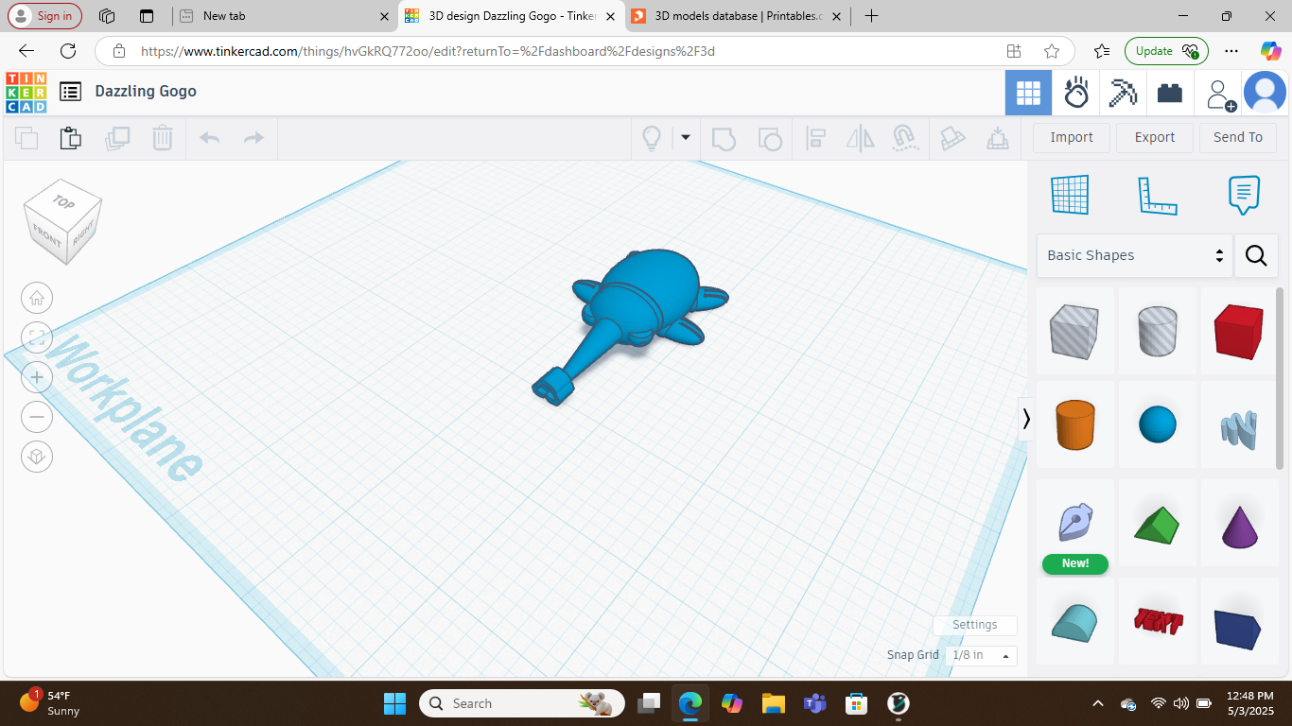1292x726 pixels.
Task: Click the TOP face of the view cube
Action: pyautogui.click(x=63, y=201)
